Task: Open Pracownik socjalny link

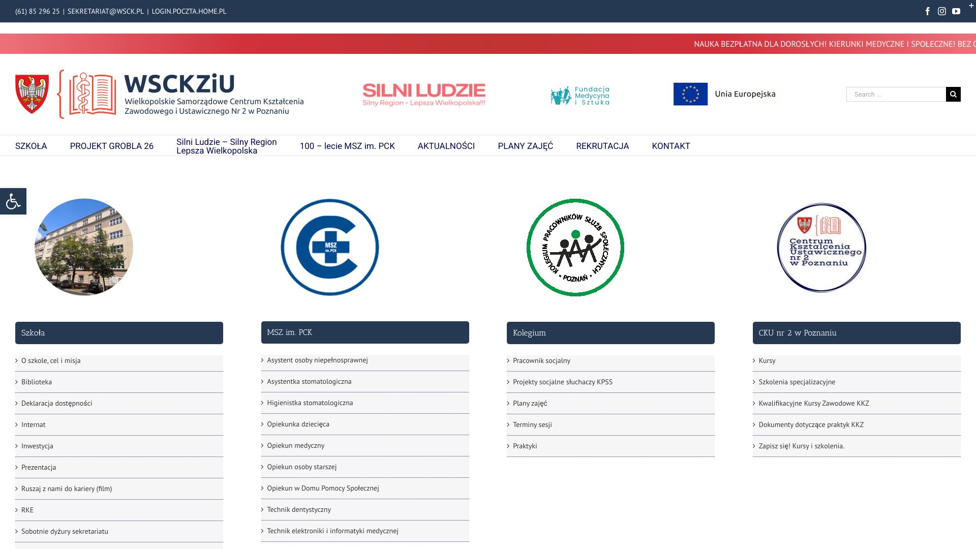Action: pyautogui.click(x=541, y=360)
